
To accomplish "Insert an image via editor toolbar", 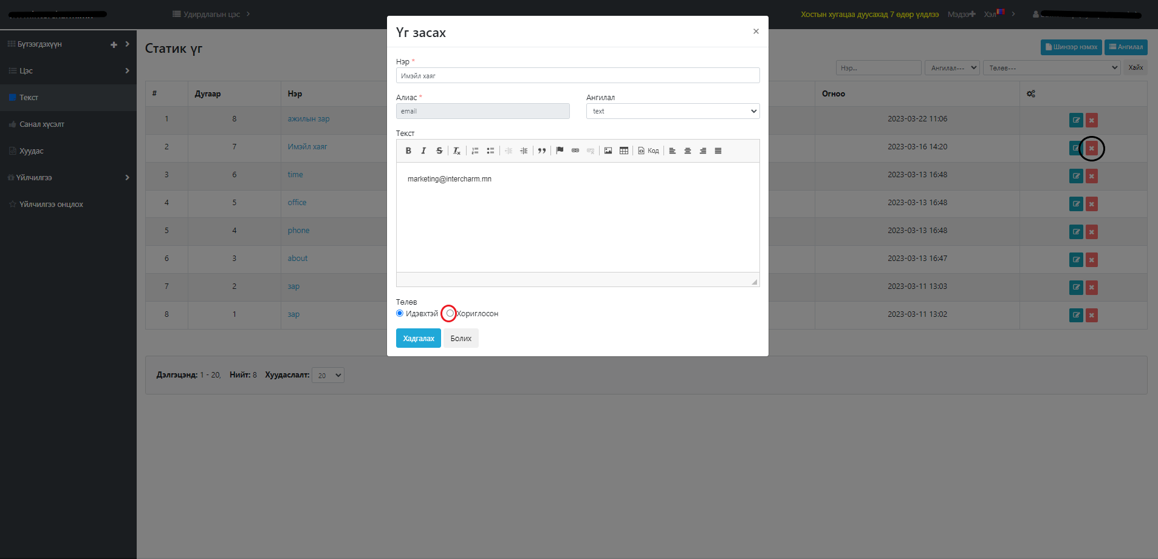I will pos(608,151).
